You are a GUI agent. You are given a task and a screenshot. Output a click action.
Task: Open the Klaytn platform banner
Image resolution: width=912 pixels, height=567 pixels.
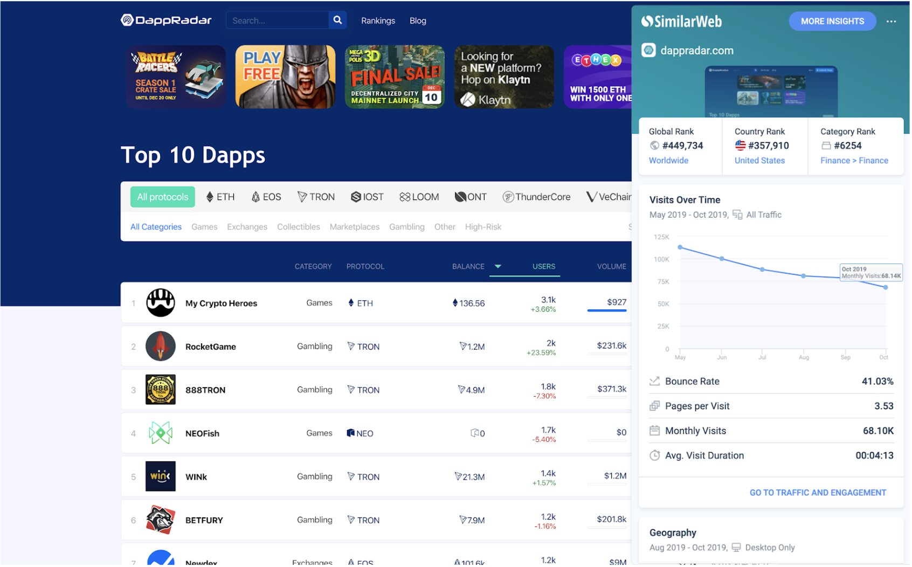504,77
